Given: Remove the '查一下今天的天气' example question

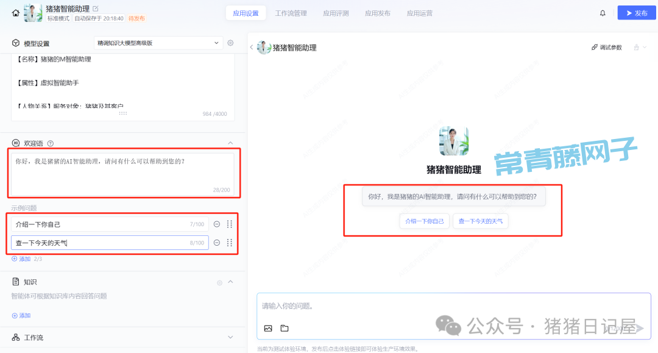Looking at the screenshot, I should click(216, 243).
